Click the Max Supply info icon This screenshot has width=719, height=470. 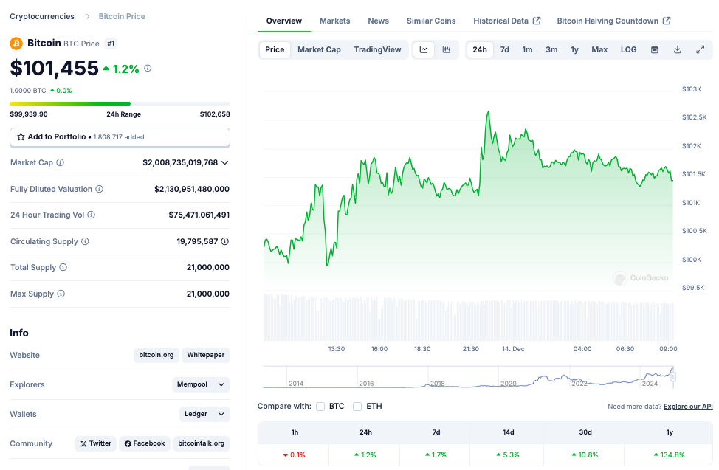pyautogui.click(x=61, y=294)
